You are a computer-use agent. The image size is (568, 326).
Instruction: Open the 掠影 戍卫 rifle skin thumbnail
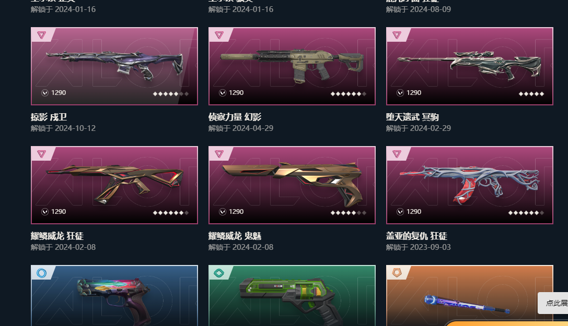coord(114,66)
